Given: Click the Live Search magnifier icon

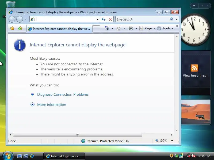Looking at the screenshot, I should click(x=171, y=19).
